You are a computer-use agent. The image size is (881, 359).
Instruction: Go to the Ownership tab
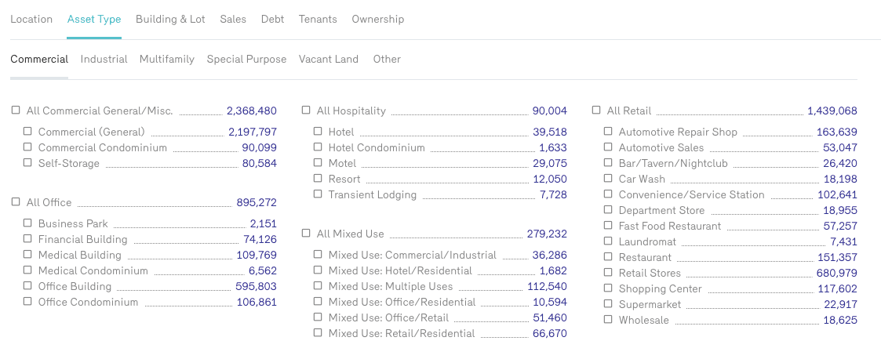(378, 19)
